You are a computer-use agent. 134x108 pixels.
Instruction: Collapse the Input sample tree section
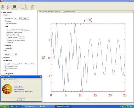[x=2, y=12]
